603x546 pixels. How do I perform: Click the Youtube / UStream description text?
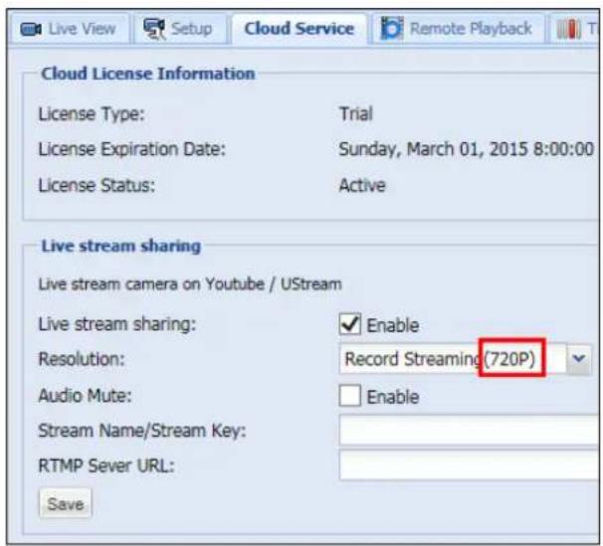[190, 284]
